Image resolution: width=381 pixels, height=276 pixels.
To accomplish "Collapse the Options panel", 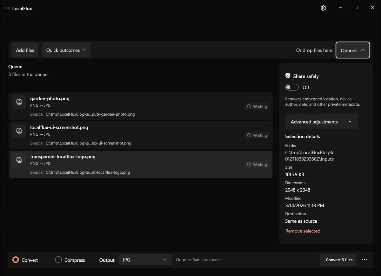I will (x=353, y=50).
